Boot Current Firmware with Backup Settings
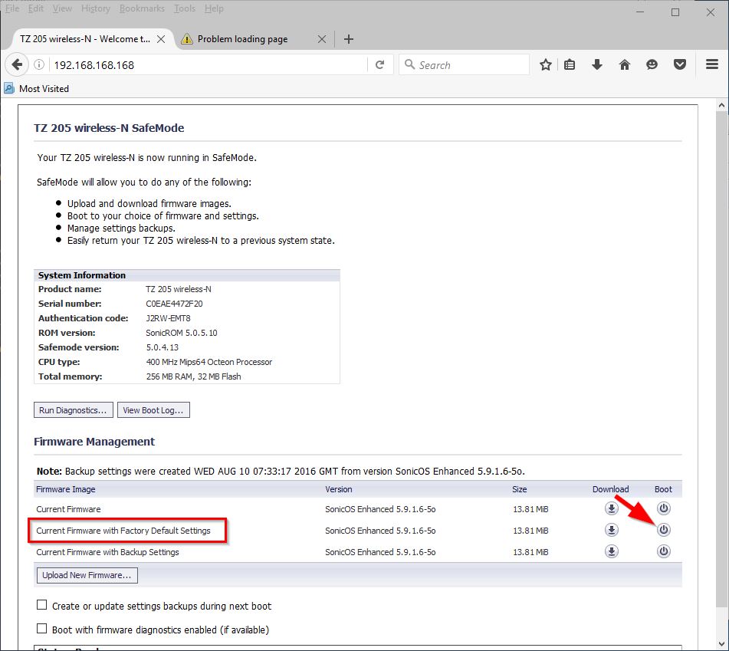729x651 pixels. tap(663, 551)
